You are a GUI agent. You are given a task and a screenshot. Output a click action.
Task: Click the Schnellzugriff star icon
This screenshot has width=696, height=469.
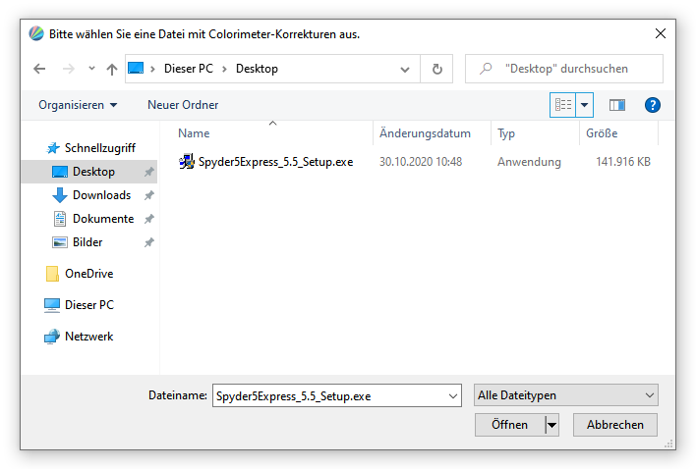(53, 148)
